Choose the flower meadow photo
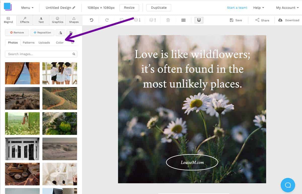302x194 pixels. (22, 124)
